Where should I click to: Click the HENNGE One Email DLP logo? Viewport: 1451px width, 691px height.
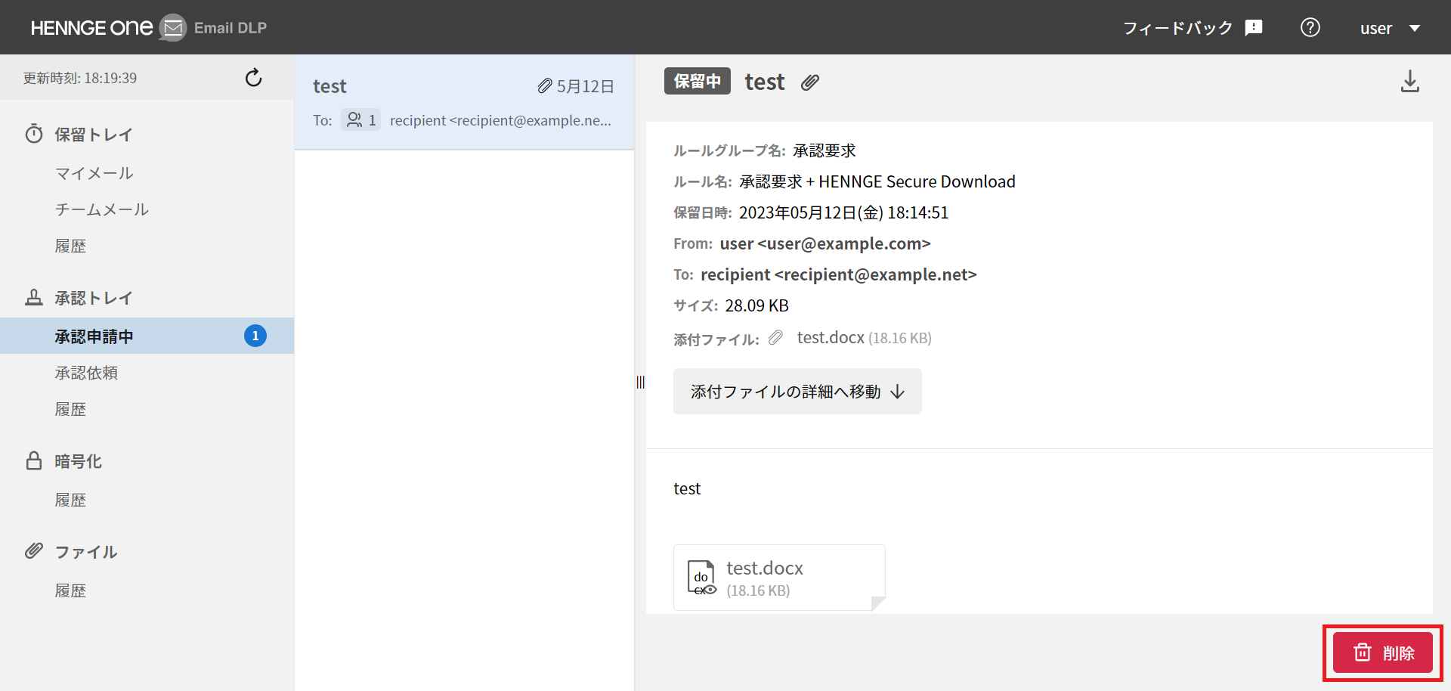[x=149, y=28]
